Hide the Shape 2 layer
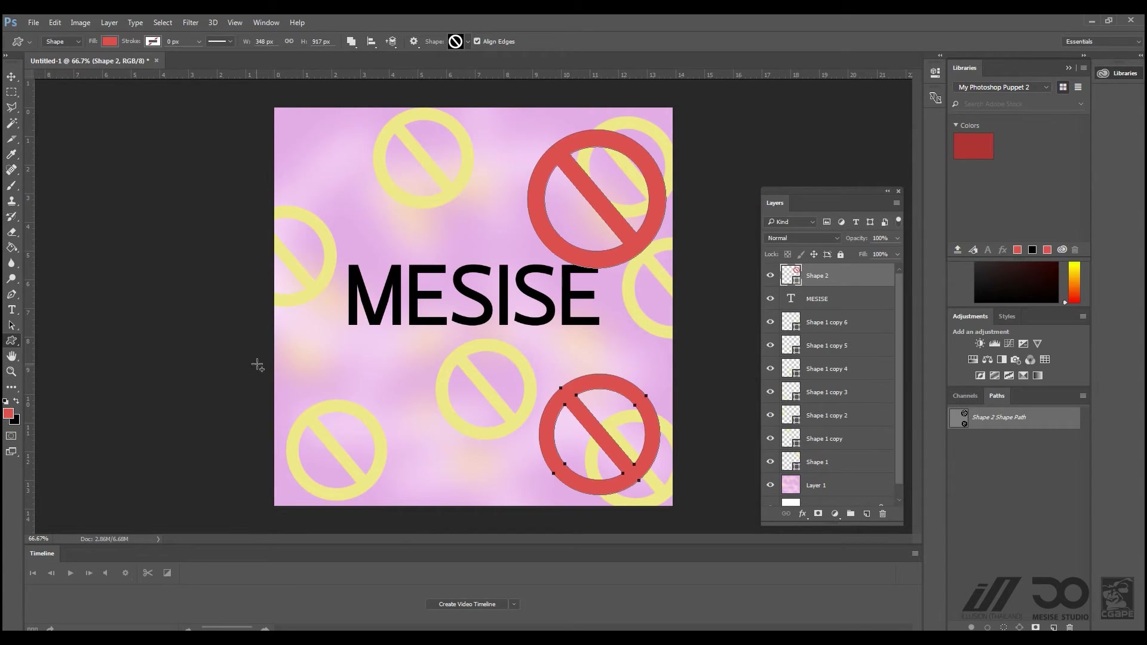The image size is (1147, 645). pyautogui.click(x=770, y=275)
